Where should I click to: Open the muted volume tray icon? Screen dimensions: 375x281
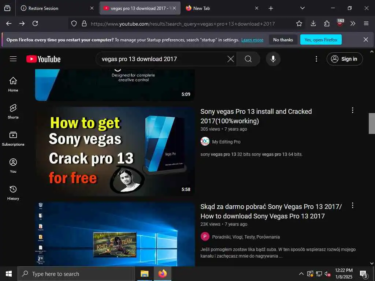pos(327,274)
